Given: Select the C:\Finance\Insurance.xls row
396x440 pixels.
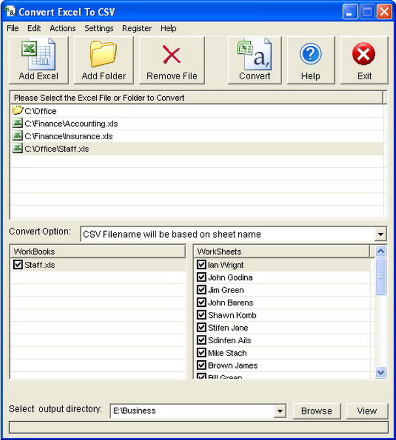Looking at the screenshot, I should (x=197, y=136).
